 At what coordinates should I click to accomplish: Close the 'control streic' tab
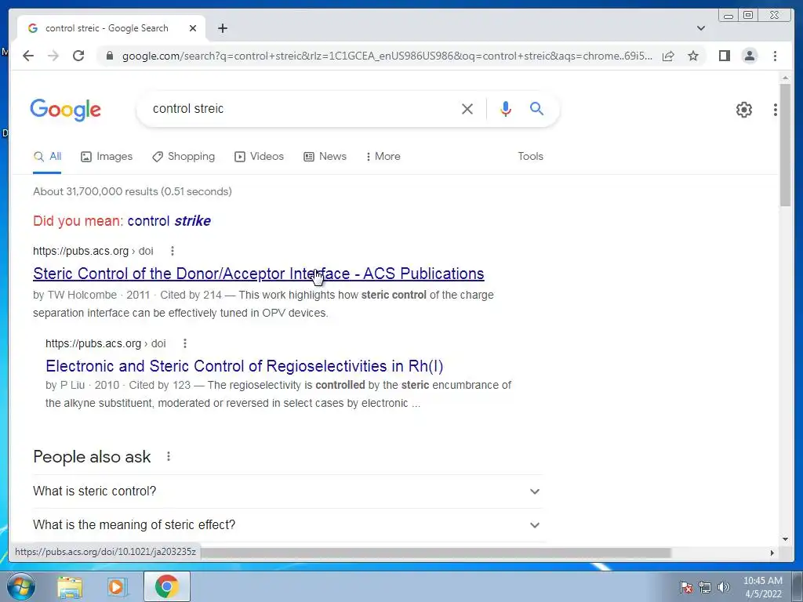(x=193, y=28)
